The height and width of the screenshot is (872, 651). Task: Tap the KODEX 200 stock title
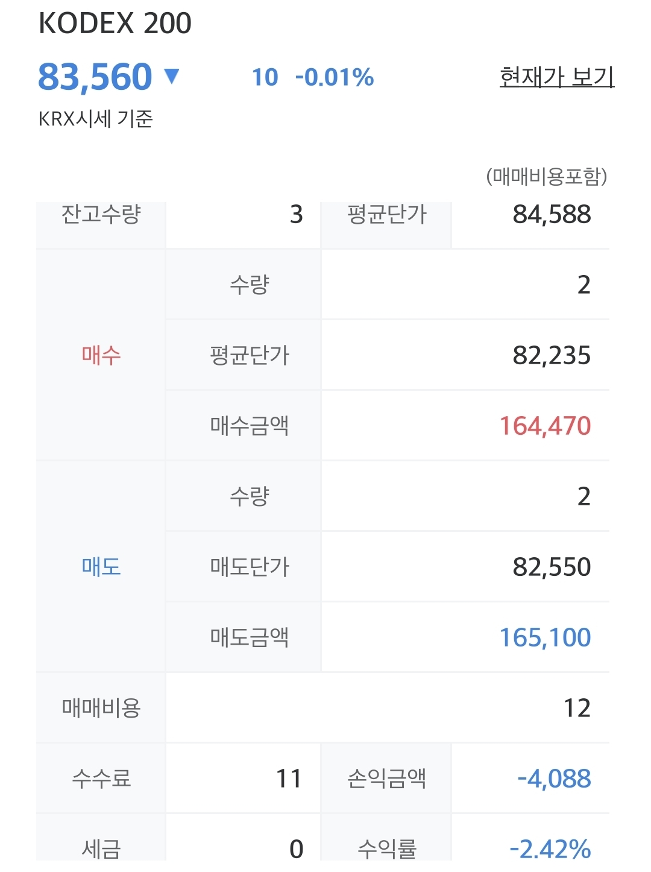tap(115, 24)
